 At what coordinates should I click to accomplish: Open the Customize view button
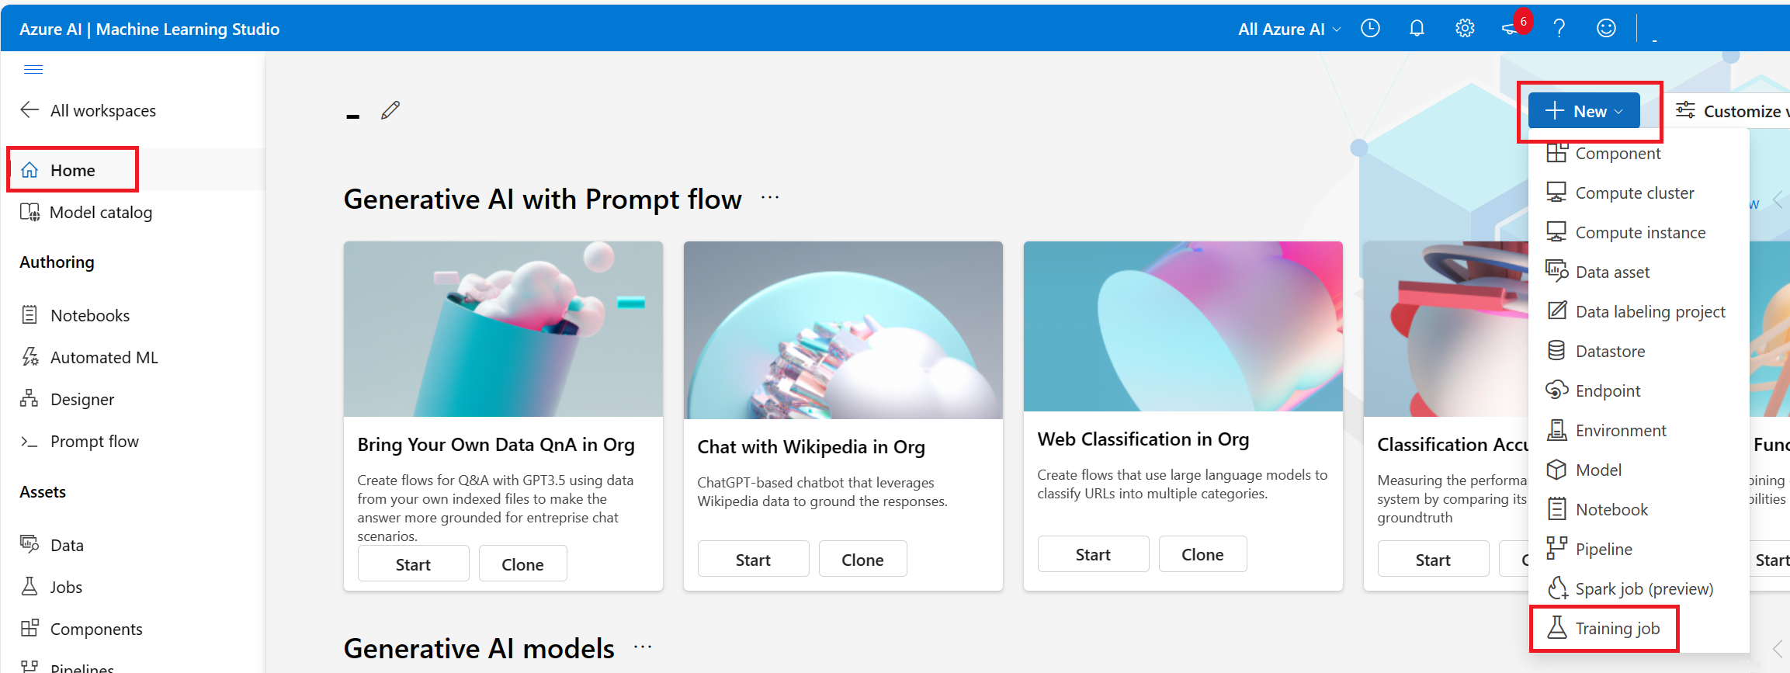(x=1731, y=111)
